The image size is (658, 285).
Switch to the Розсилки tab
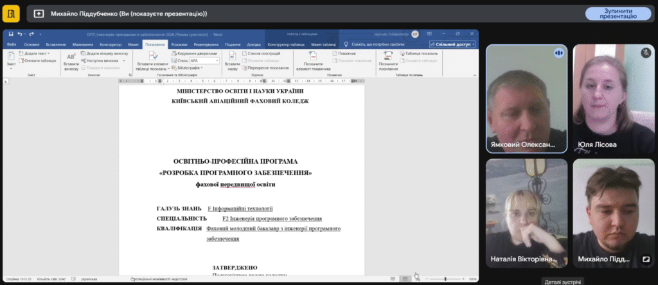pos(179,44)
